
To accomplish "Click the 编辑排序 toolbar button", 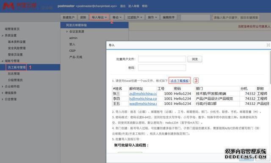I will pyautogui.click(x=169, y=17).
